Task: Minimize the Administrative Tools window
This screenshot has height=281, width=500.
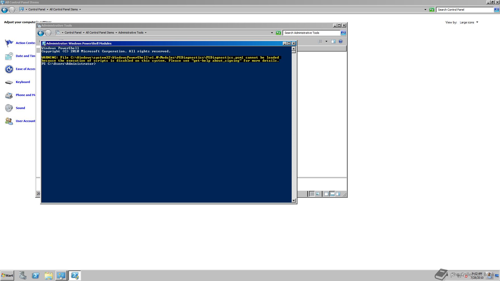Action: (x=335, y=25)
